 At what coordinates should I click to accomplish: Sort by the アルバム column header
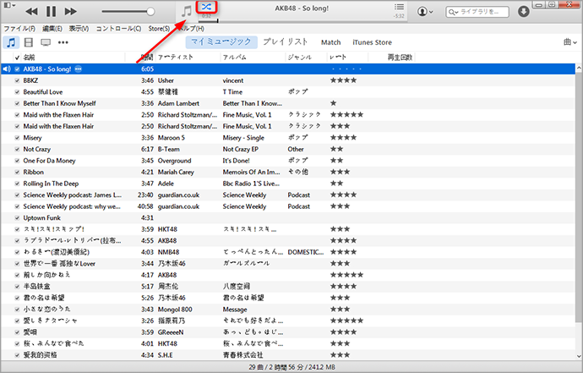tap(235, 58)
